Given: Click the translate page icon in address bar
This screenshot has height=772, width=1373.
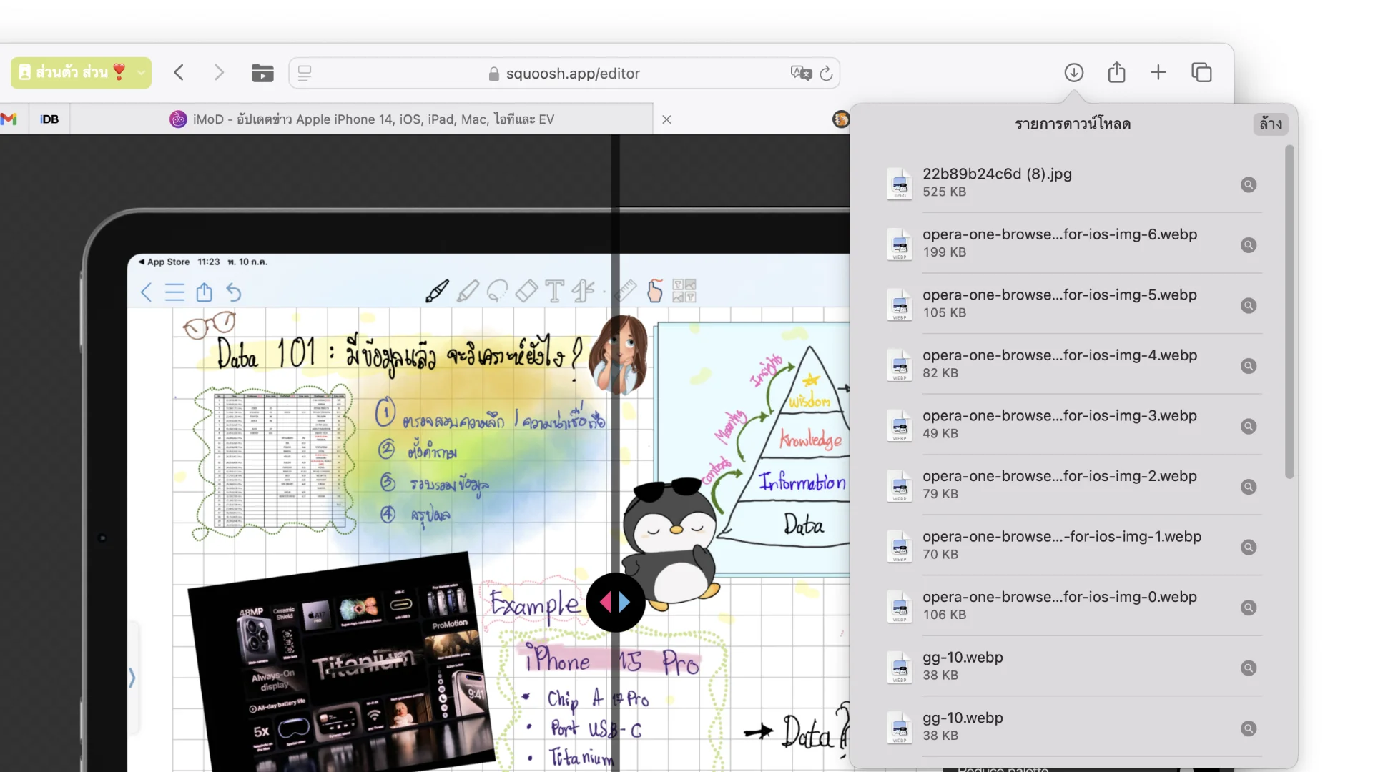Looking at the screenshot, I should [801, 73].
